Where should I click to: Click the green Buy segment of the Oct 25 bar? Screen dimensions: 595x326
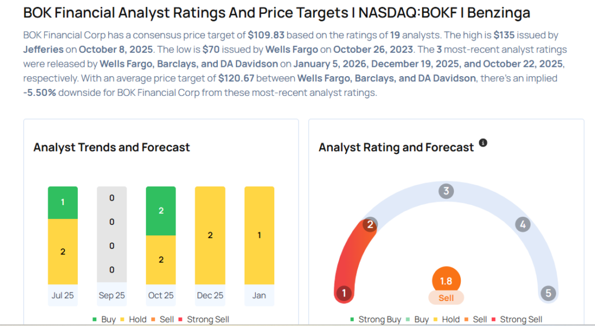pos(161,211)
